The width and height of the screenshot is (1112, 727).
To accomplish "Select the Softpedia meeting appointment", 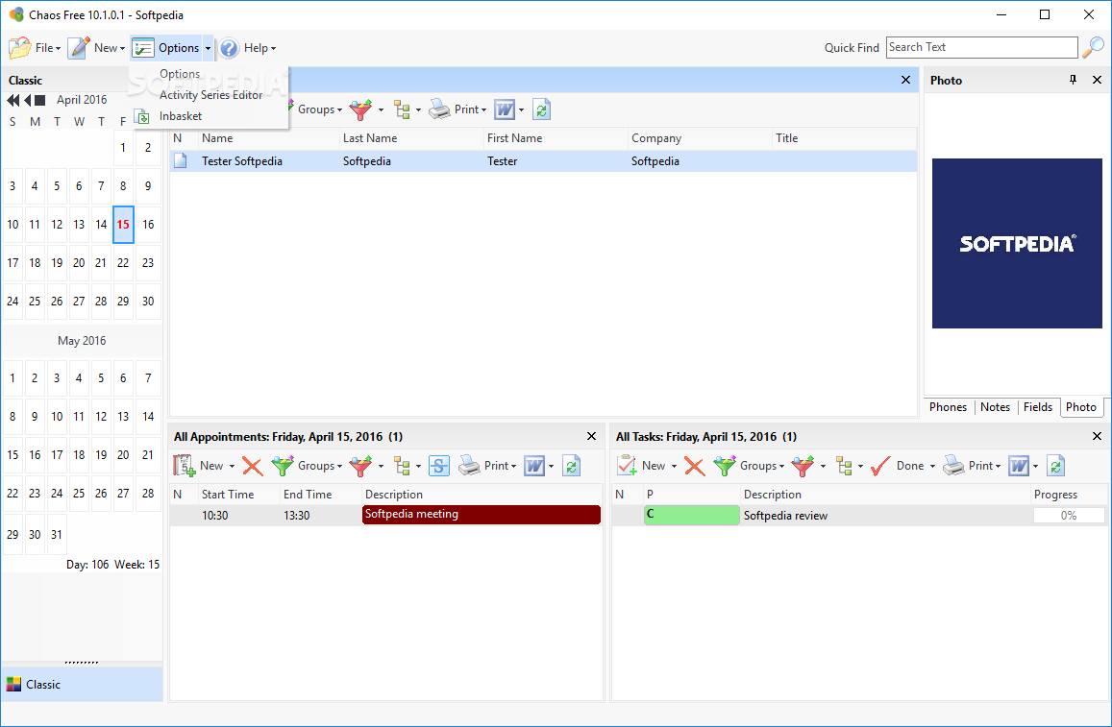I will (x=481, y=515).
